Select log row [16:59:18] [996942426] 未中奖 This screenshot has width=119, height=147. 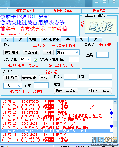coord(57,135)
